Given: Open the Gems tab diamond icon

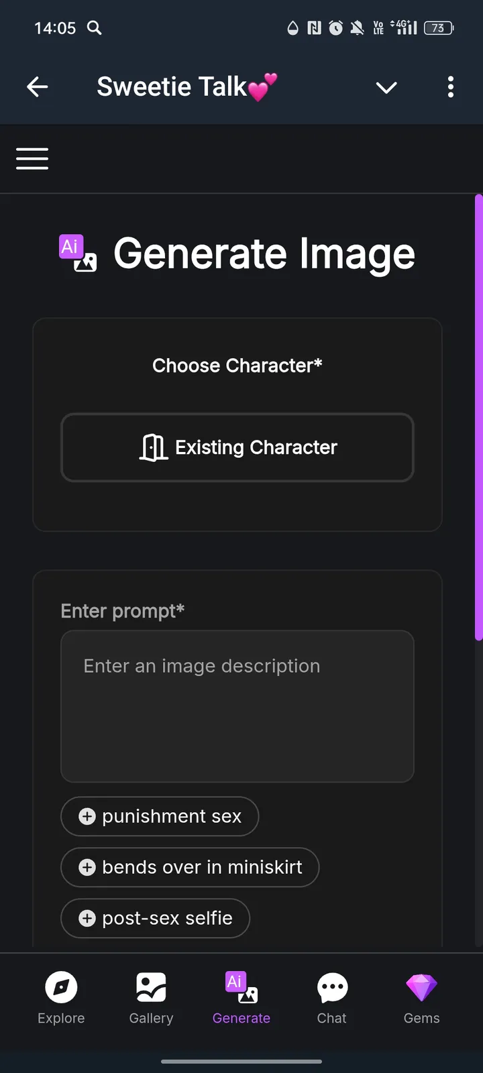Looking at the screenshot, I should (x=421, y=987).
